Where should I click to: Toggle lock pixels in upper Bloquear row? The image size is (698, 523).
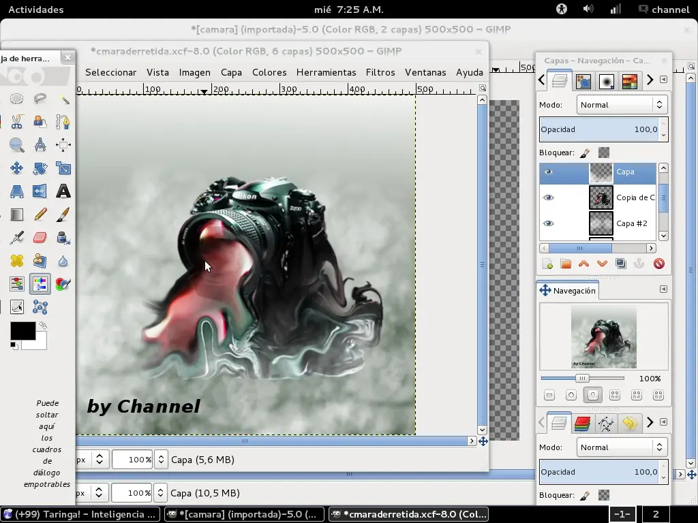tap(585, 153)
